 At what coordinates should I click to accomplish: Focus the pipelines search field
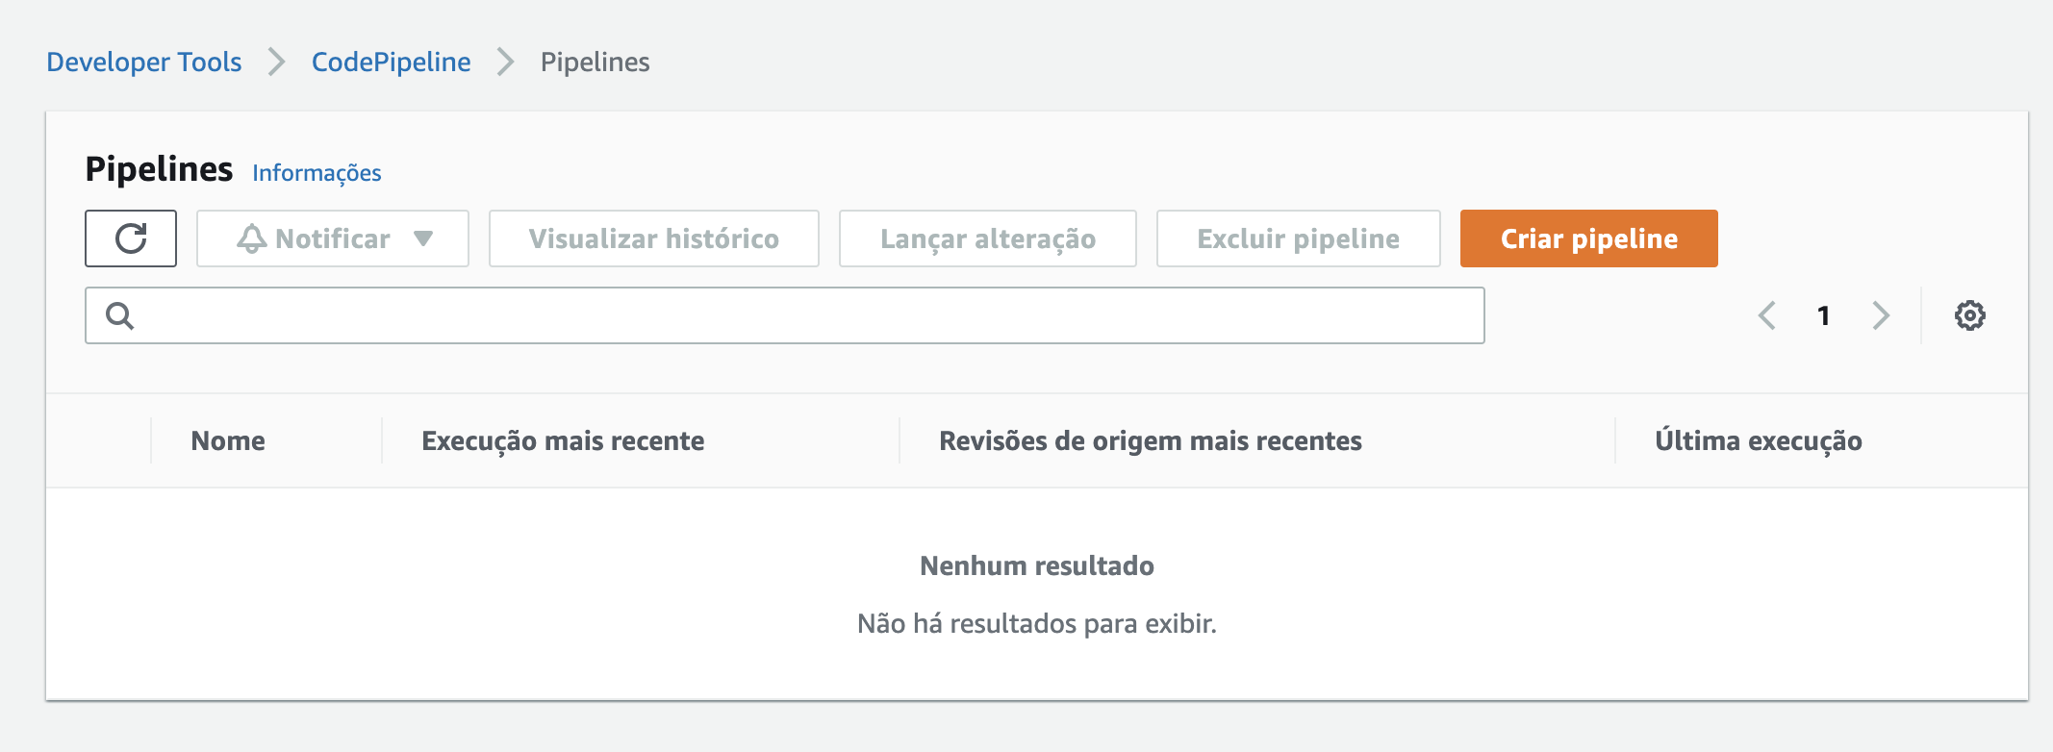pyautogui.click(x=808, y=315)
